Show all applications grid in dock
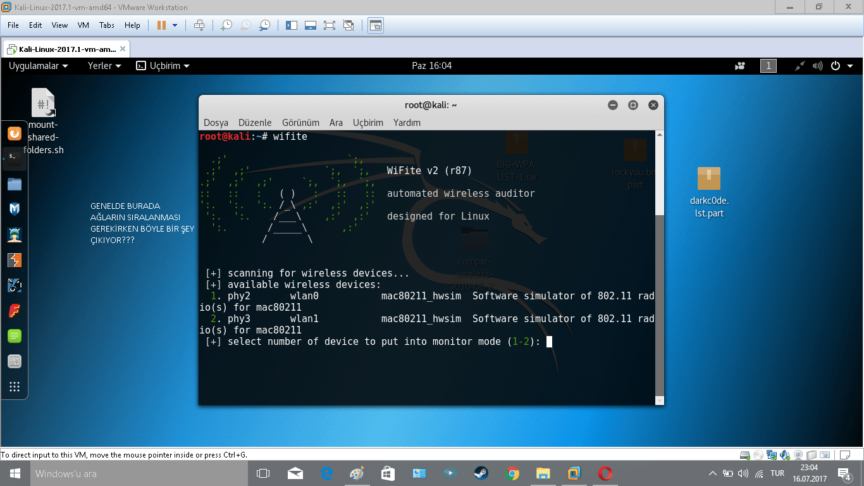Screen dimensions: 864x486 (x=15, y=387)
